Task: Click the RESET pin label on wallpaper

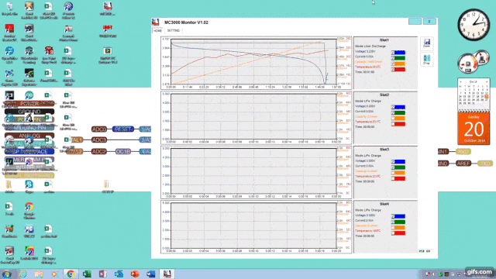Action: (123, 129)
